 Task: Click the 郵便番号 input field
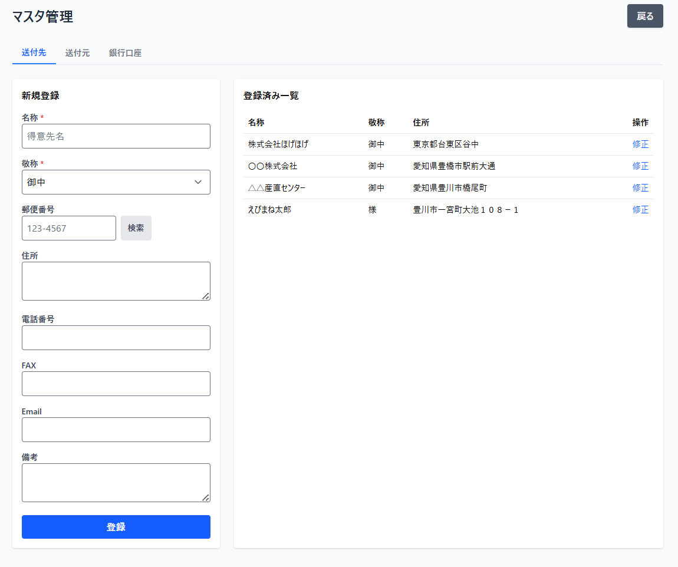point(69,228)
